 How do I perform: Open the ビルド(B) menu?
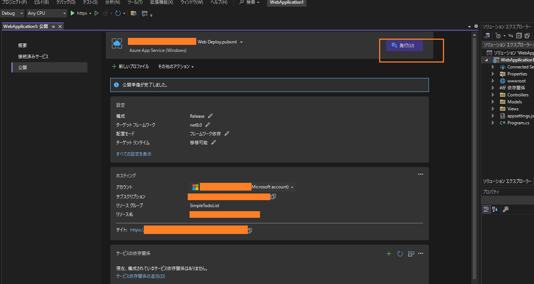(41, 2)
